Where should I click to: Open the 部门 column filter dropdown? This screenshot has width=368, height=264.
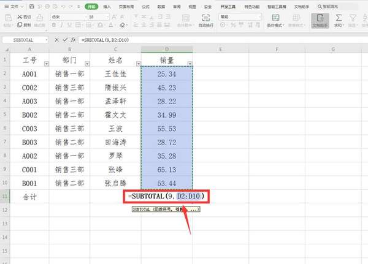87,63
